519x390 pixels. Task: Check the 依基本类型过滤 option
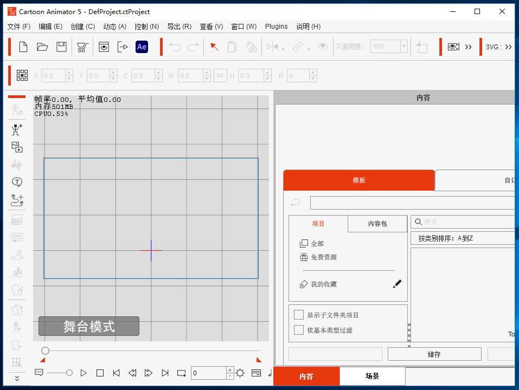(299, 330)
